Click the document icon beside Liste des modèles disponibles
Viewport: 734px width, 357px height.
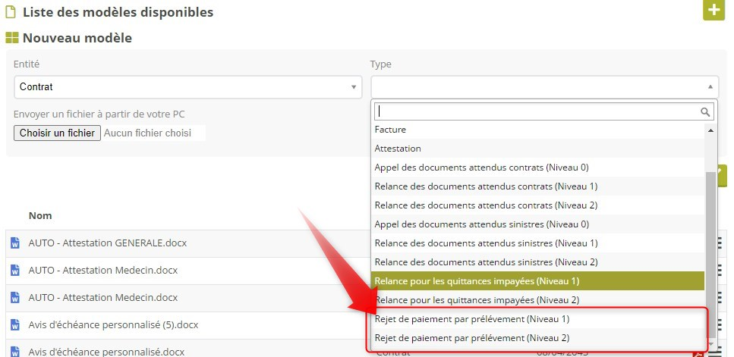(11, 12)
